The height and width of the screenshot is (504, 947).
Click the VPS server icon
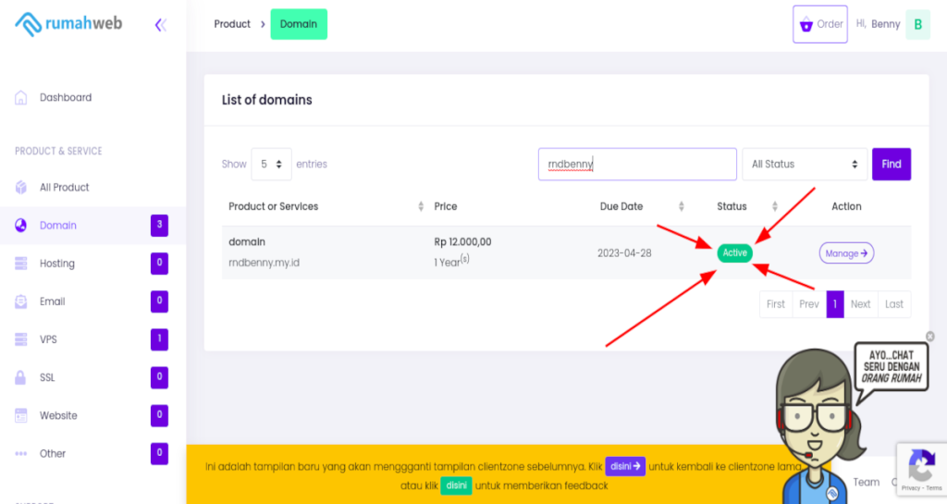(x=21, y=339)
